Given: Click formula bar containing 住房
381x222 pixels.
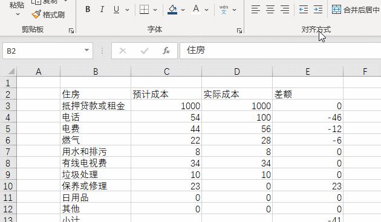Looking at the screenshot, I should pos(280,51).
